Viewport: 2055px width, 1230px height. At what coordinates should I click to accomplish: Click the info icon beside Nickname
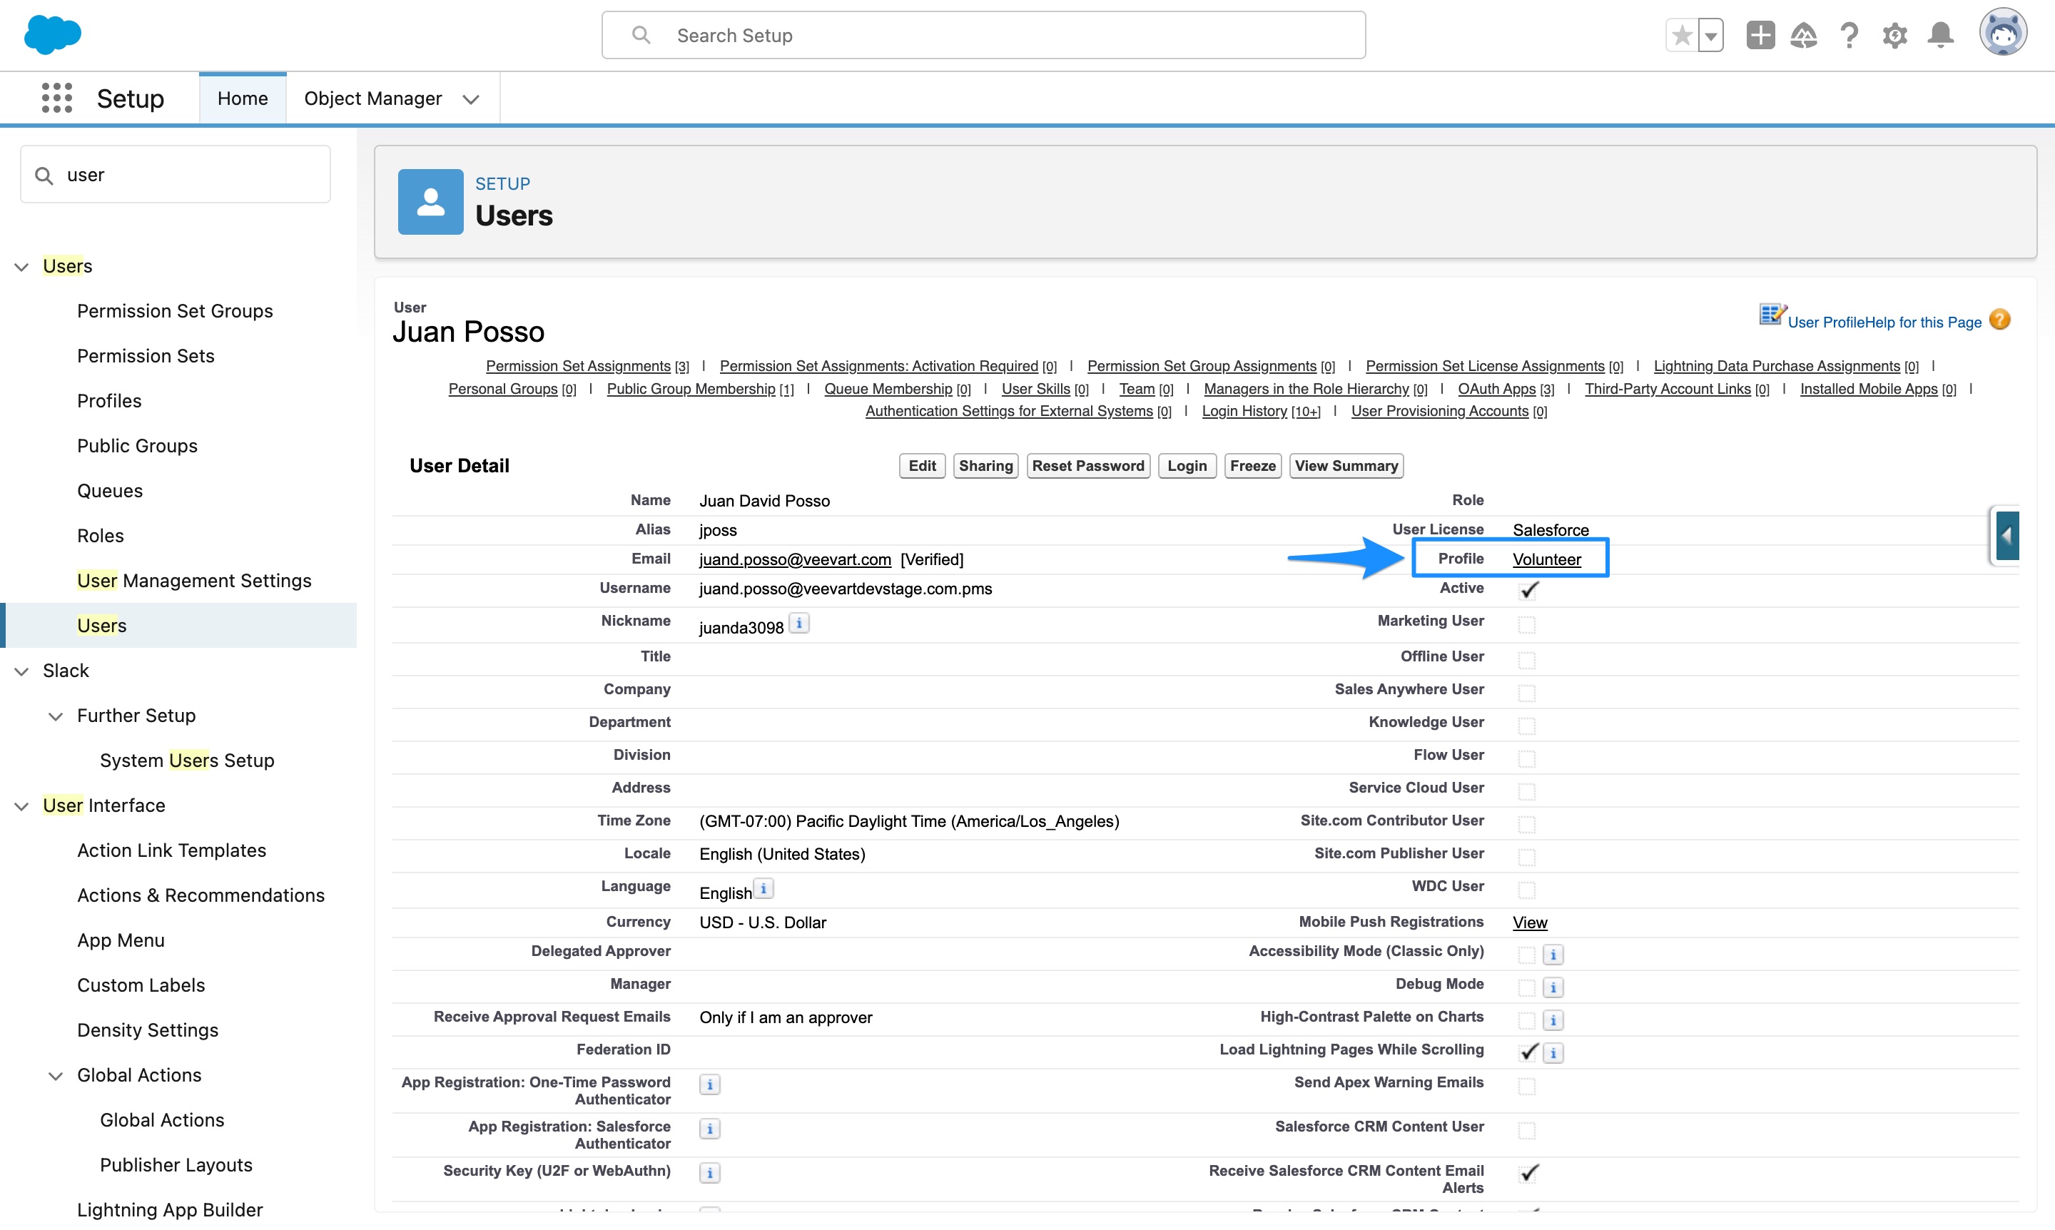pyautogui.click(x=798, y=622)
